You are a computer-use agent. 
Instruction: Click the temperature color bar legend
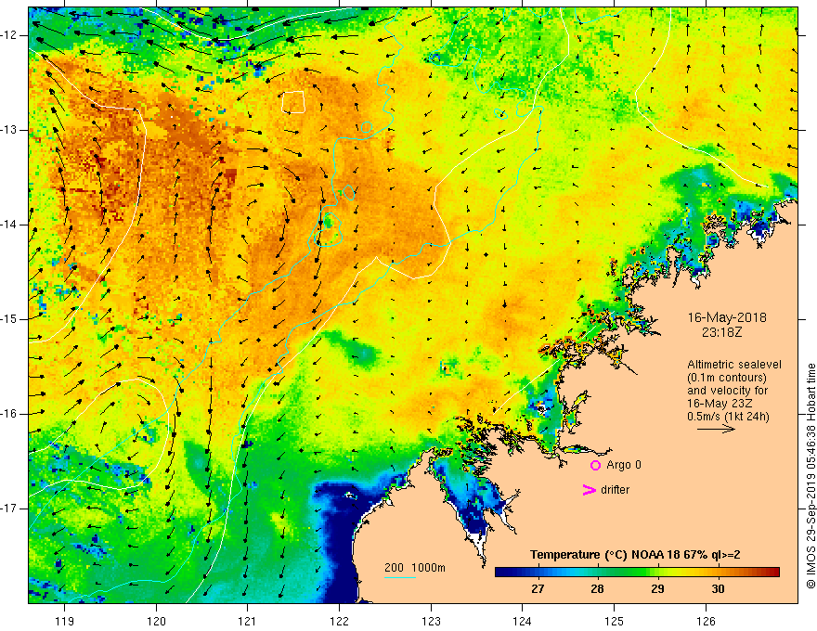click(637, 573)
